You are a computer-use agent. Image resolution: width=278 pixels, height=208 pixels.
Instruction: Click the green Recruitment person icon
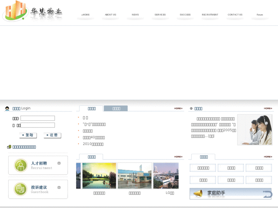(21, 165)
